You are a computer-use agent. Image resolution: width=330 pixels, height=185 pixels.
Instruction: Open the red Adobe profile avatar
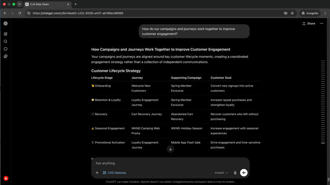pos(6,178)
